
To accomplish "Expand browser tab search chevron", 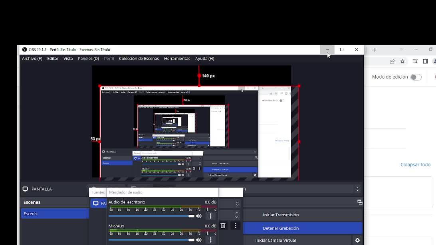I will 401,49.
